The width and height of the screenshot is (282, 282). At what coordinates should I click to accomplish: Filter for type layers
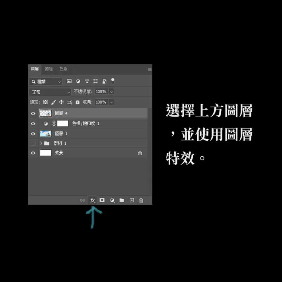87,81
